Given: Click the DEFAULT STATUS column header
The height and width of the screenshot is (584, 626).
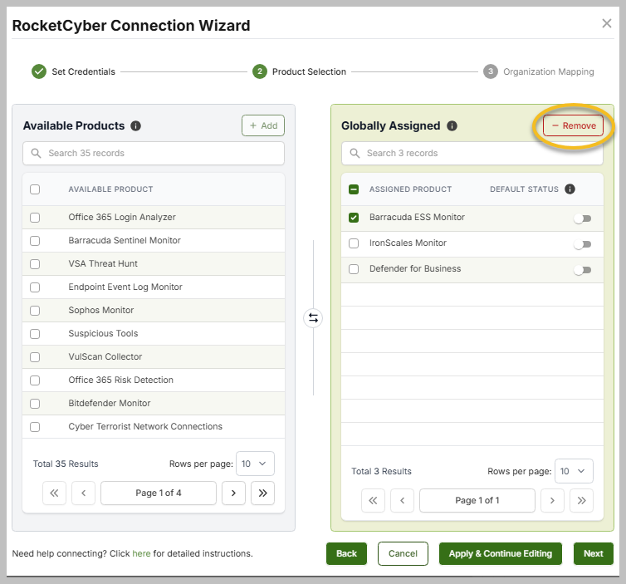Looking at the screenshot, I should coord(524,189).
